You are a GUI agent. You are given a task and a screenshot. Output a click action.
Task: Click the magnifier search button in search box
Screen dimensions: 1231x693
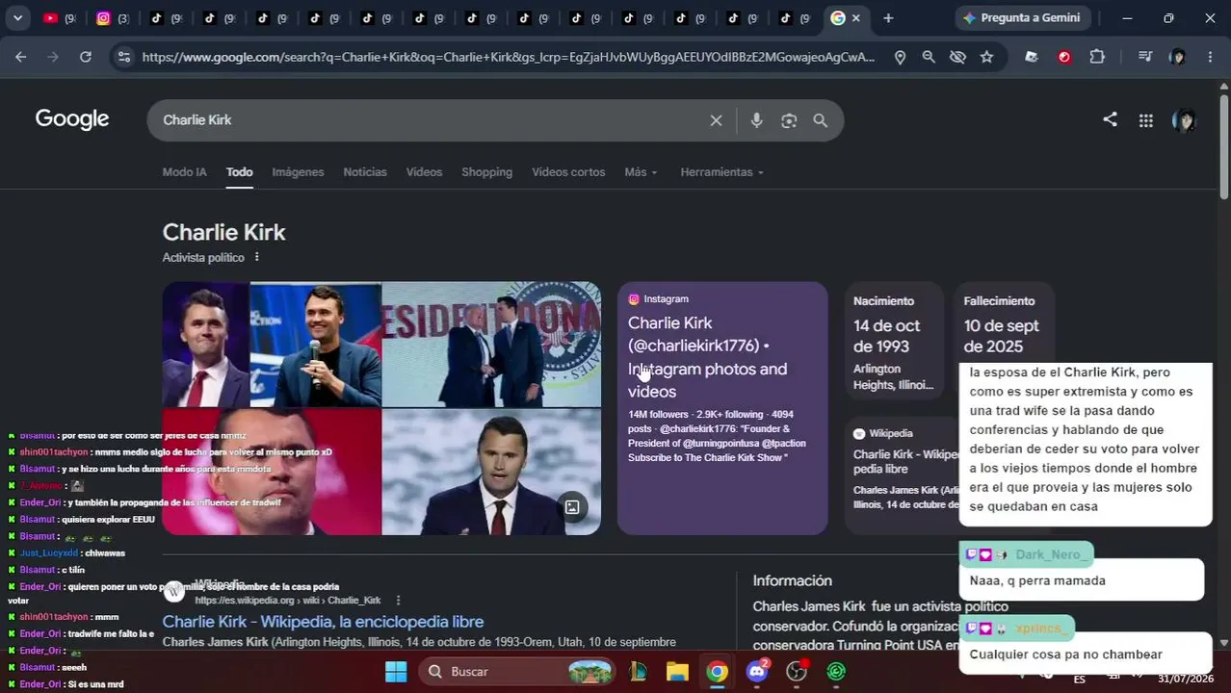(x=821, y=120)
